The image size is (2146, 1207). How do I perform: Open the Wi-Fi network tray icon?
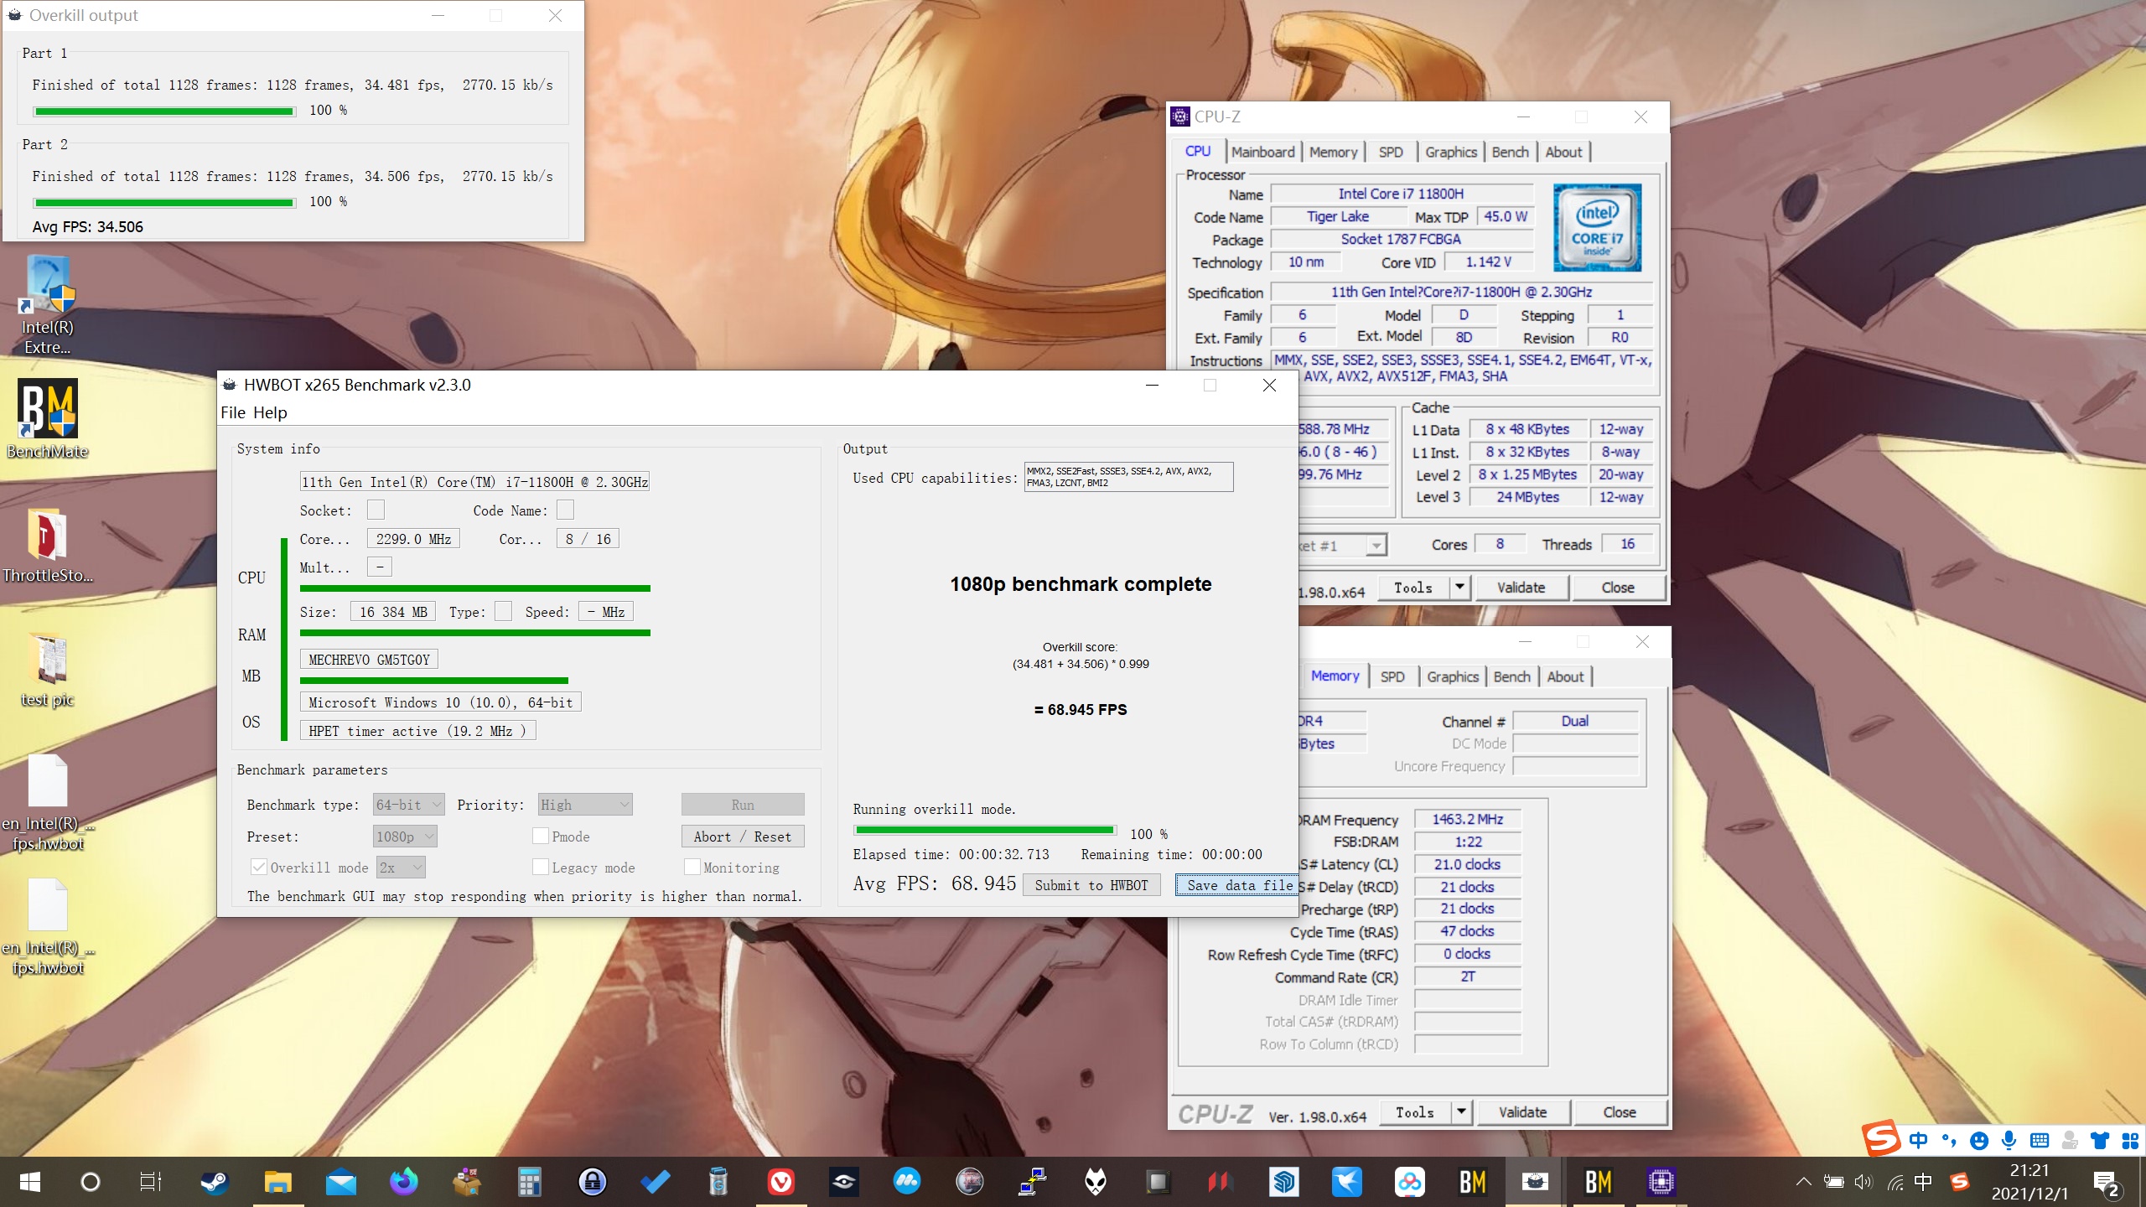(x=1895, y=1182)
